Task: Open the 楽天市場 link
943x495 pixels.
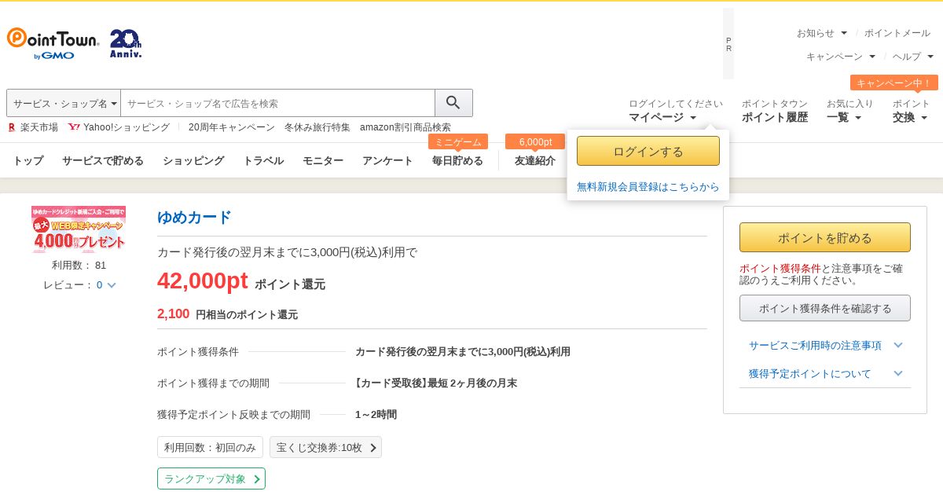Action: coord(33,127)
